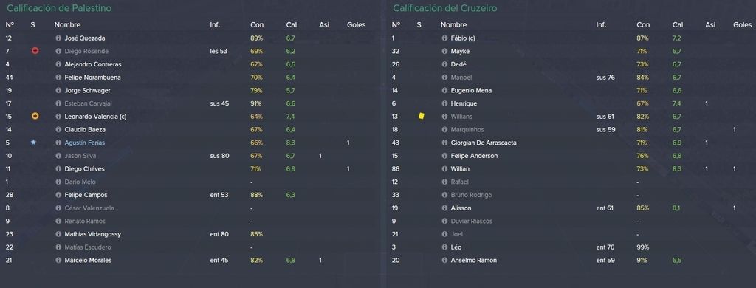Click the red injury icon beside Diego Rosende

click(35, 51)
